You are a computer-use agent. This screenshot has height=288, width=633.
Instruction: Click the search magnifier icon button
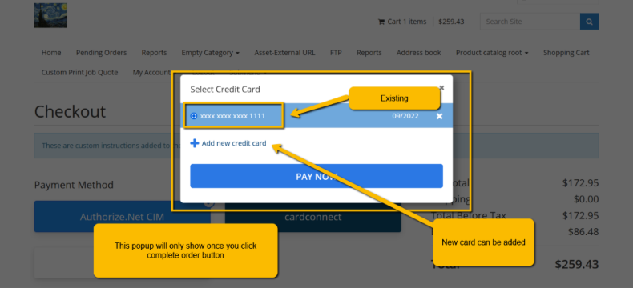[589, 22]
